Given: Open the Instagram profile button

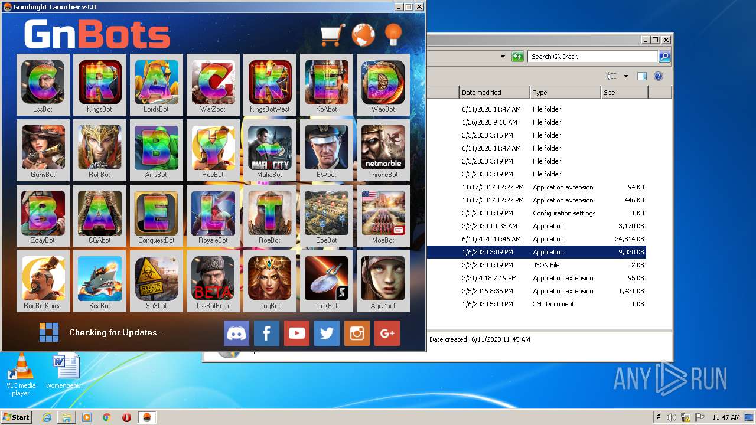Looking at the screenshot, I should pos(357,334).
